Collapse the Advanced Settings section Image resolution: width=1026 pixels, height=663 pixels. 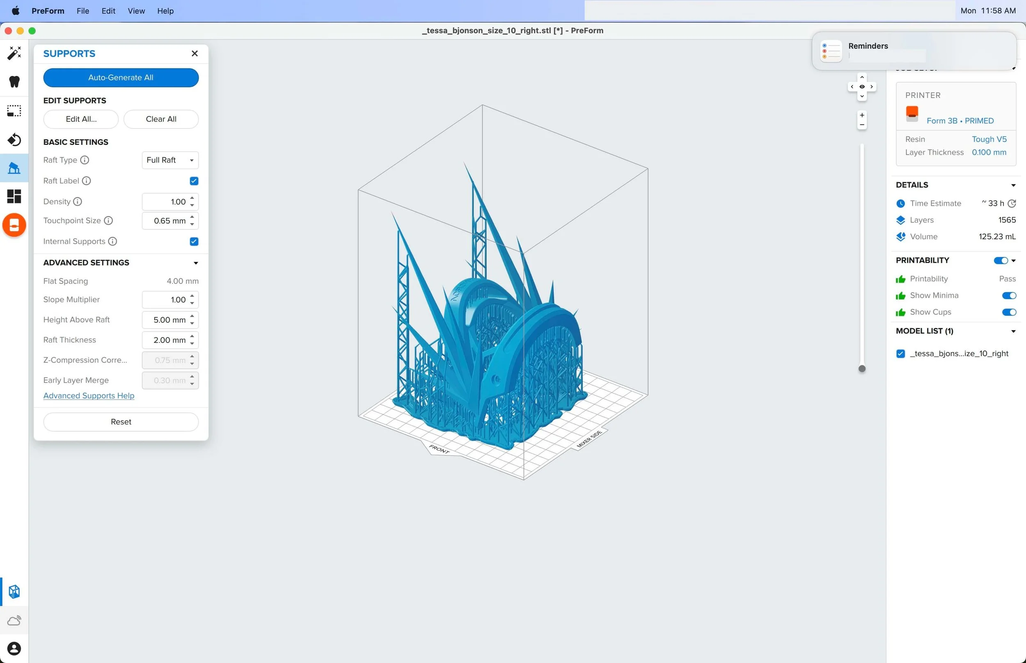click(x=195, y=263)
